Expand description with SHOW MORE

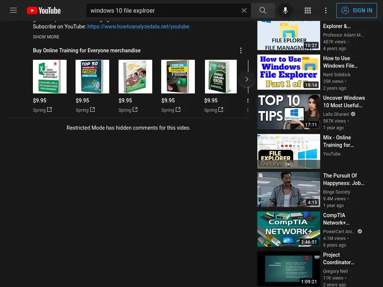[46, 37]
